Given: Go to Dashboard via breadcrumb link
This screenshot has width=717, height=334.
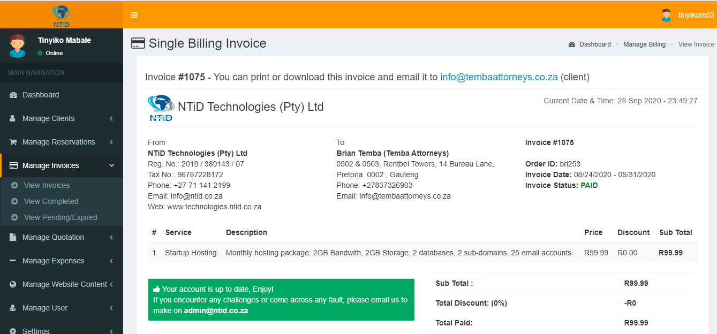Looking at the screenshot, I should click(594, 44).
